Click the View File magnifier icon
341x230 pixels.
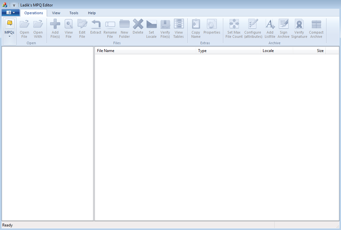point(69,24)
